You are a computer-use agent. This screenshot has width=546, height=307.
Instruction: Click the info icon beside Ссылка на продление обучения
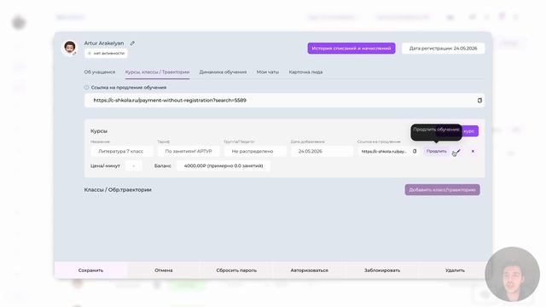[x=86, y=87]
